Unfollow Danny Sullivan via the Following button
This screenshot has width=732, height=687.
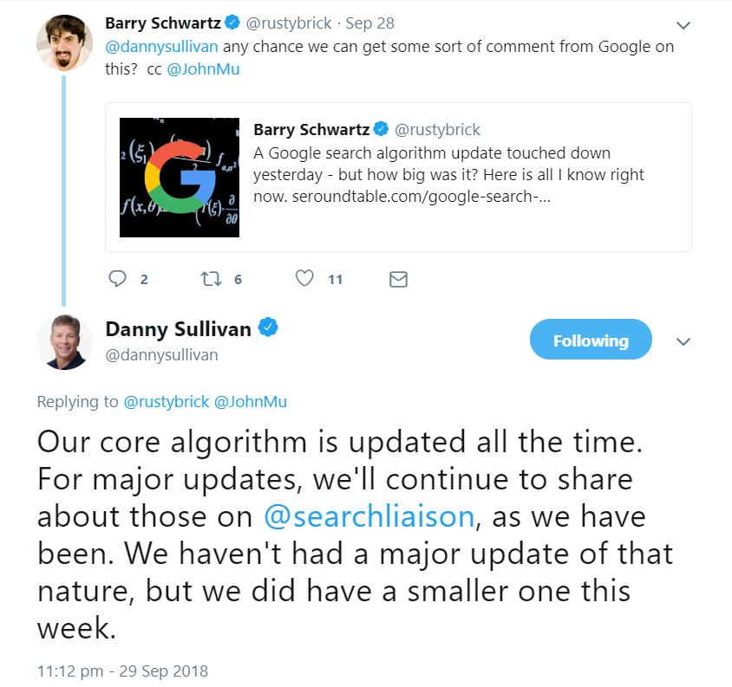coord(591,340)
